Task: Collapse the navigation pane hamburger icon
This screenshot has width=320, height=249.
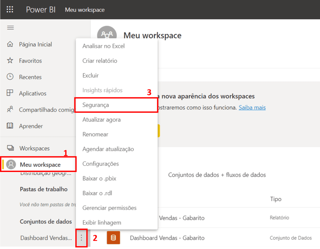Action: point(10,27)
